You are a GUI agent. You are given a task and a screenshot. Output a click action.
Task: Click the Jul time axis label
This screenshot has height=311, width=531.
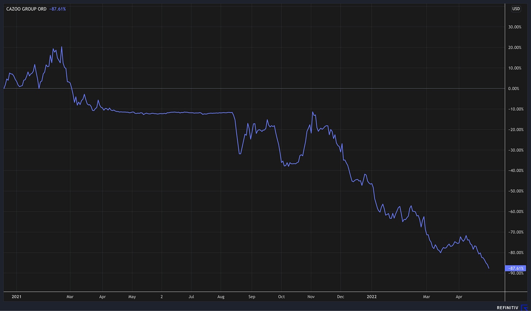pos(191,297)
